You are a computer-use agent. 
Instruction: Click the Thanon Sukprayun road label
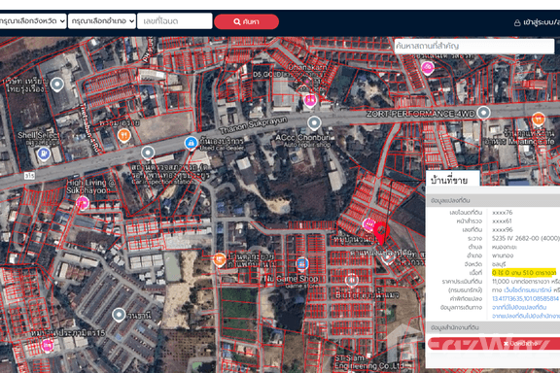pyautogui.click(x=253, y=126)
